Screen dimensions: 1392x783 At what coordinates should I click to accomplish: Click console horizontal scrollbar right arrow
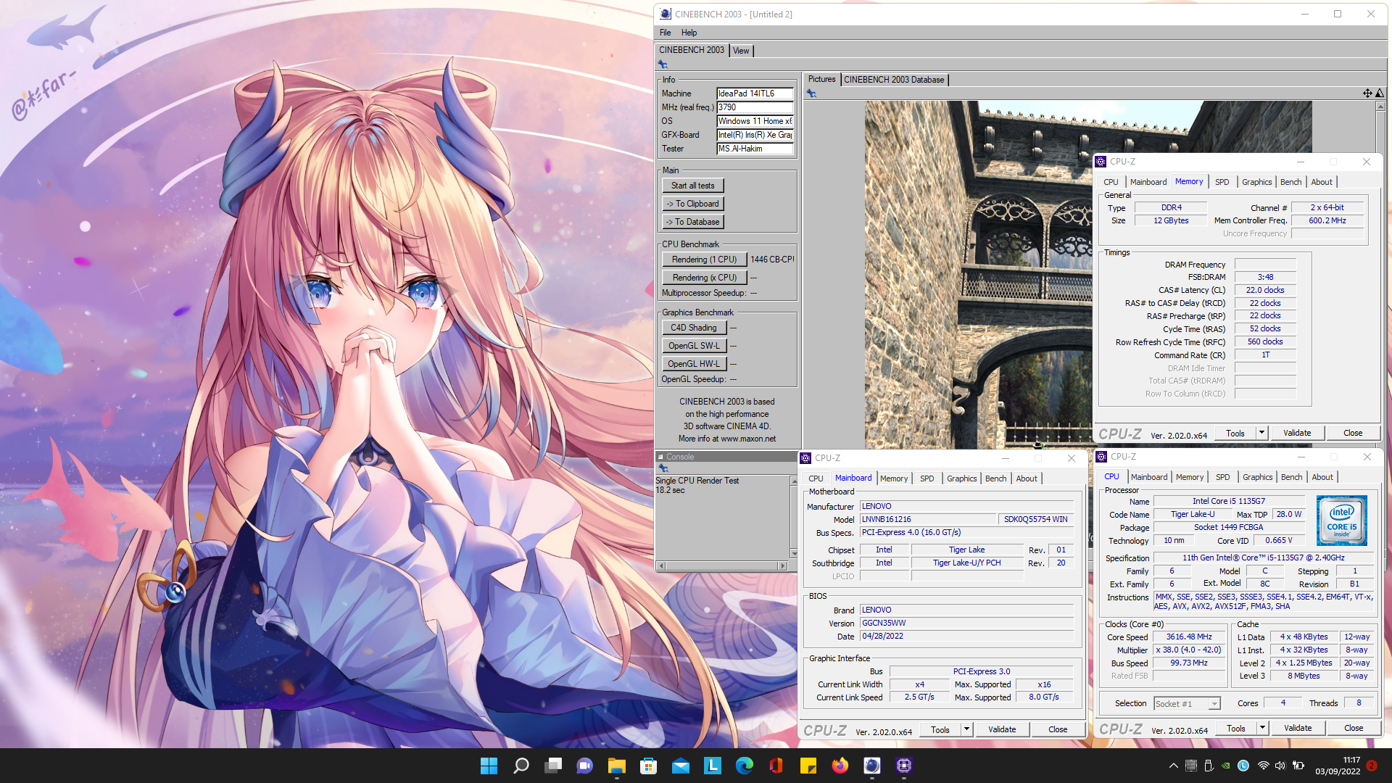[x=782, y=565]
